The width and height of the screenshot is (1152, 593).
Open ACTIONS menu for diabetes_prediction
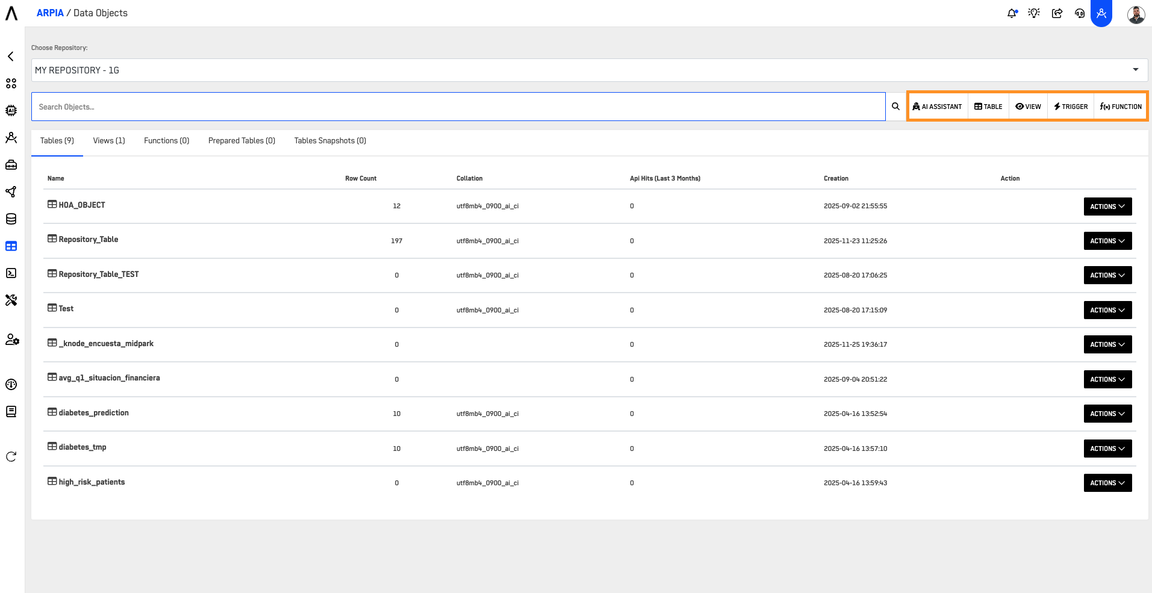[x=1107, y=414]
